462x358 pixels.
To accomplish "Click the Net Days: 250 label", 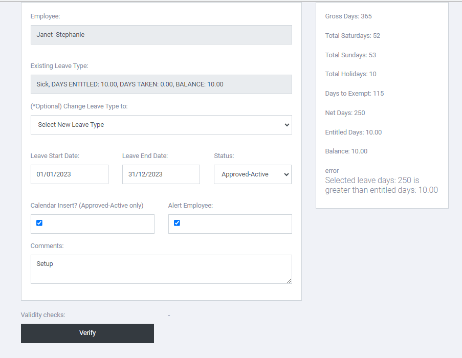I will tap(345, 113).
